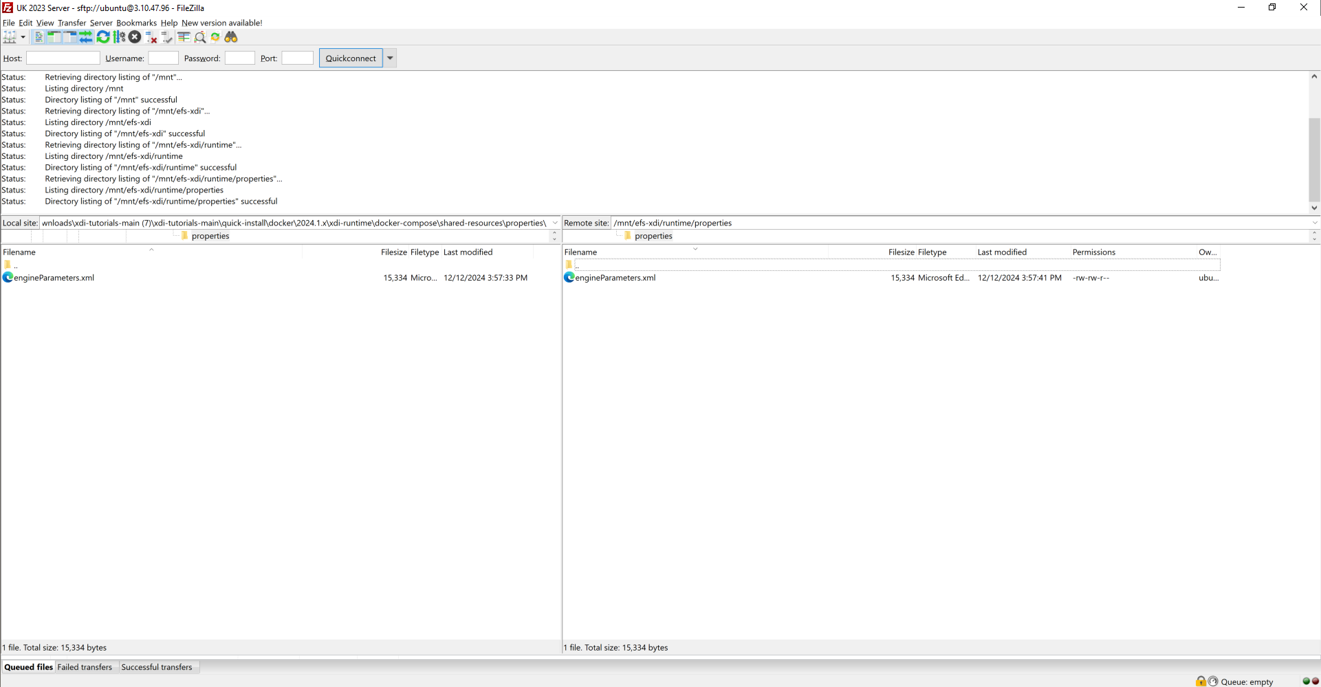Viewport: 1321px width, 687px height.
Task: Open directory listing filters icon
Action: (x=184, y=37)
